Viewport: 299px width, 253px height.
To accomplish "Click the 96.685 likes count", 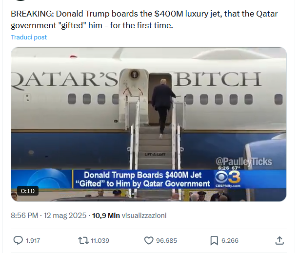I will (166, 240).
